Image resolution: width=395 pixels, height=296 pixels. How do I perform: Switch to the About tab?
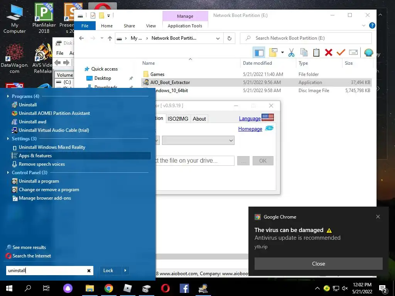pos(199,119)
